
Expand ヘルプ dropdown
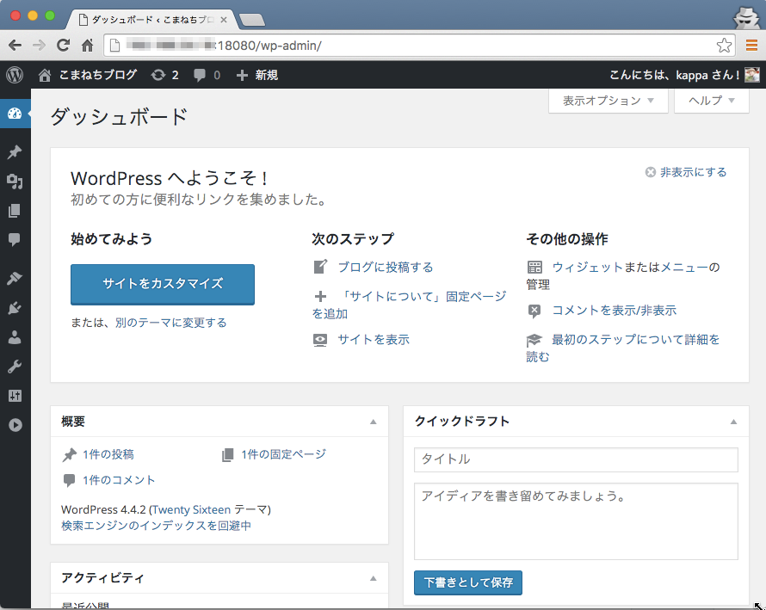(711, 101)
